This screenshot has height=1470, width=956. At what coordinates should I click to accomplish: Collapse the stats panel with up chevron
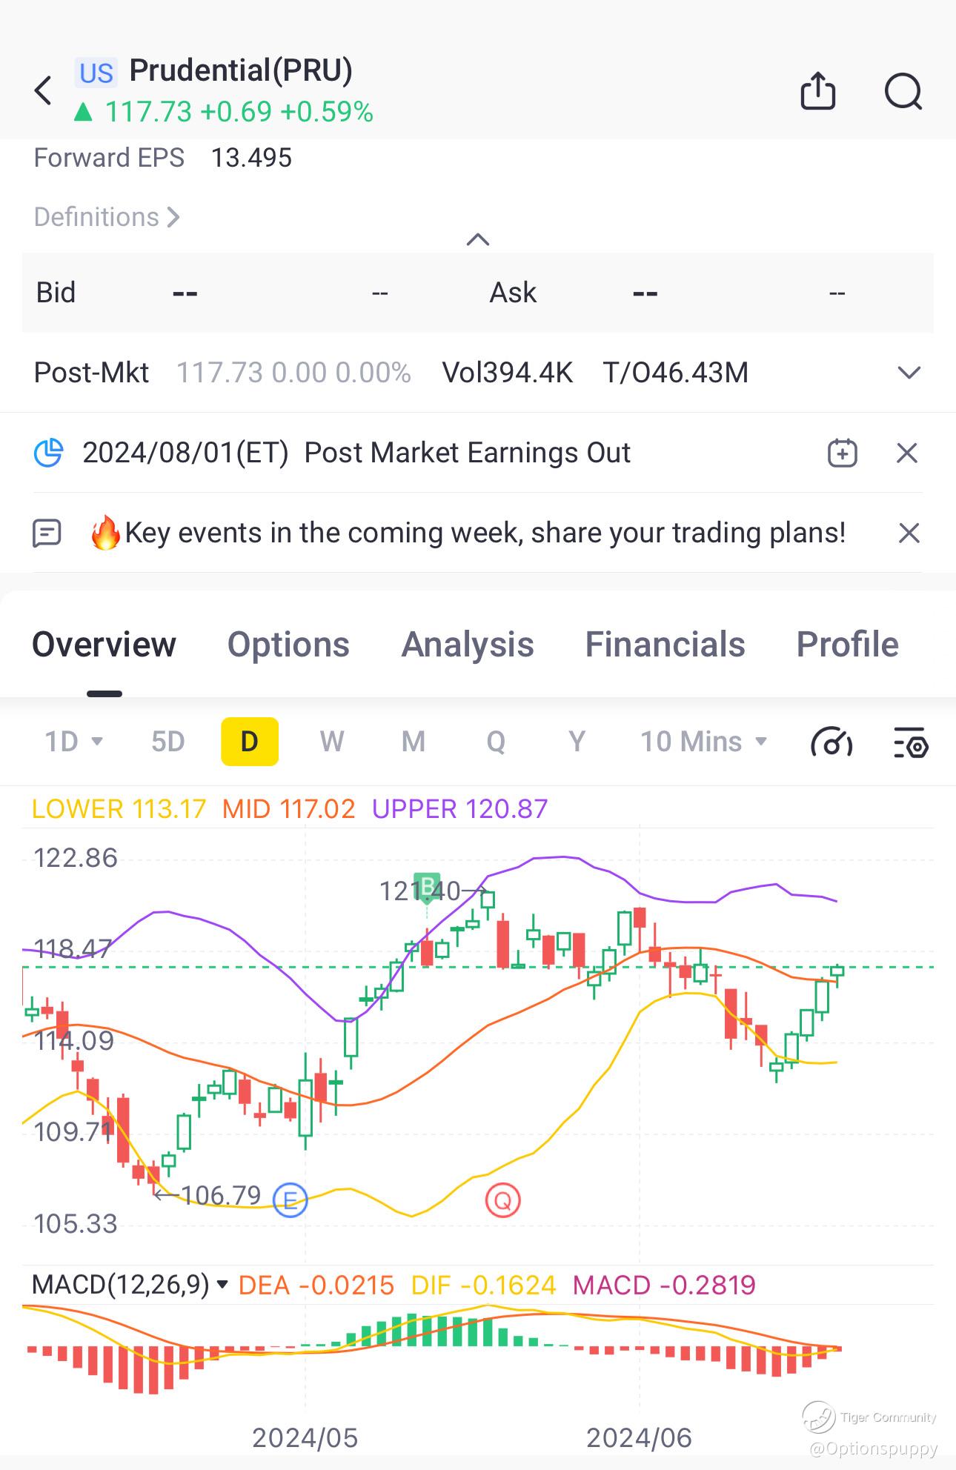(x=478, y=239)
